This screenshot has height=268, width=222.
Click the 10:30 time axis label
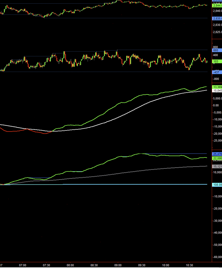tap(189, 265)
